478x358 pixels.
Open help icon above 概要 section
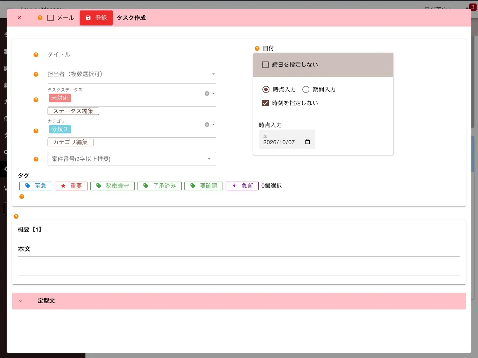[x=16, y=217]
